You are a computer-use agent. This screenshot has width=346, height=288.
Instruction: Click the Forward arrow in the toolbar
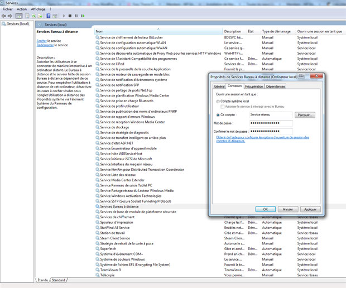point(11,16)
